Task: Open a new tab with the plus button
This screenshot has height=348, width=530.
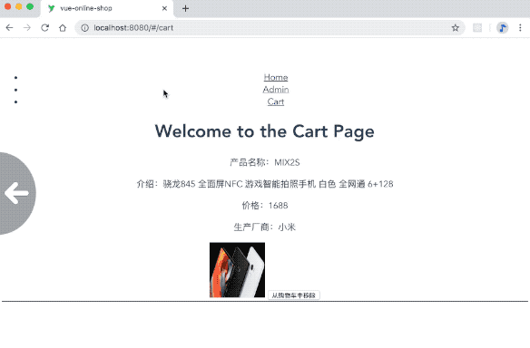Action: [x=185, y=8]
